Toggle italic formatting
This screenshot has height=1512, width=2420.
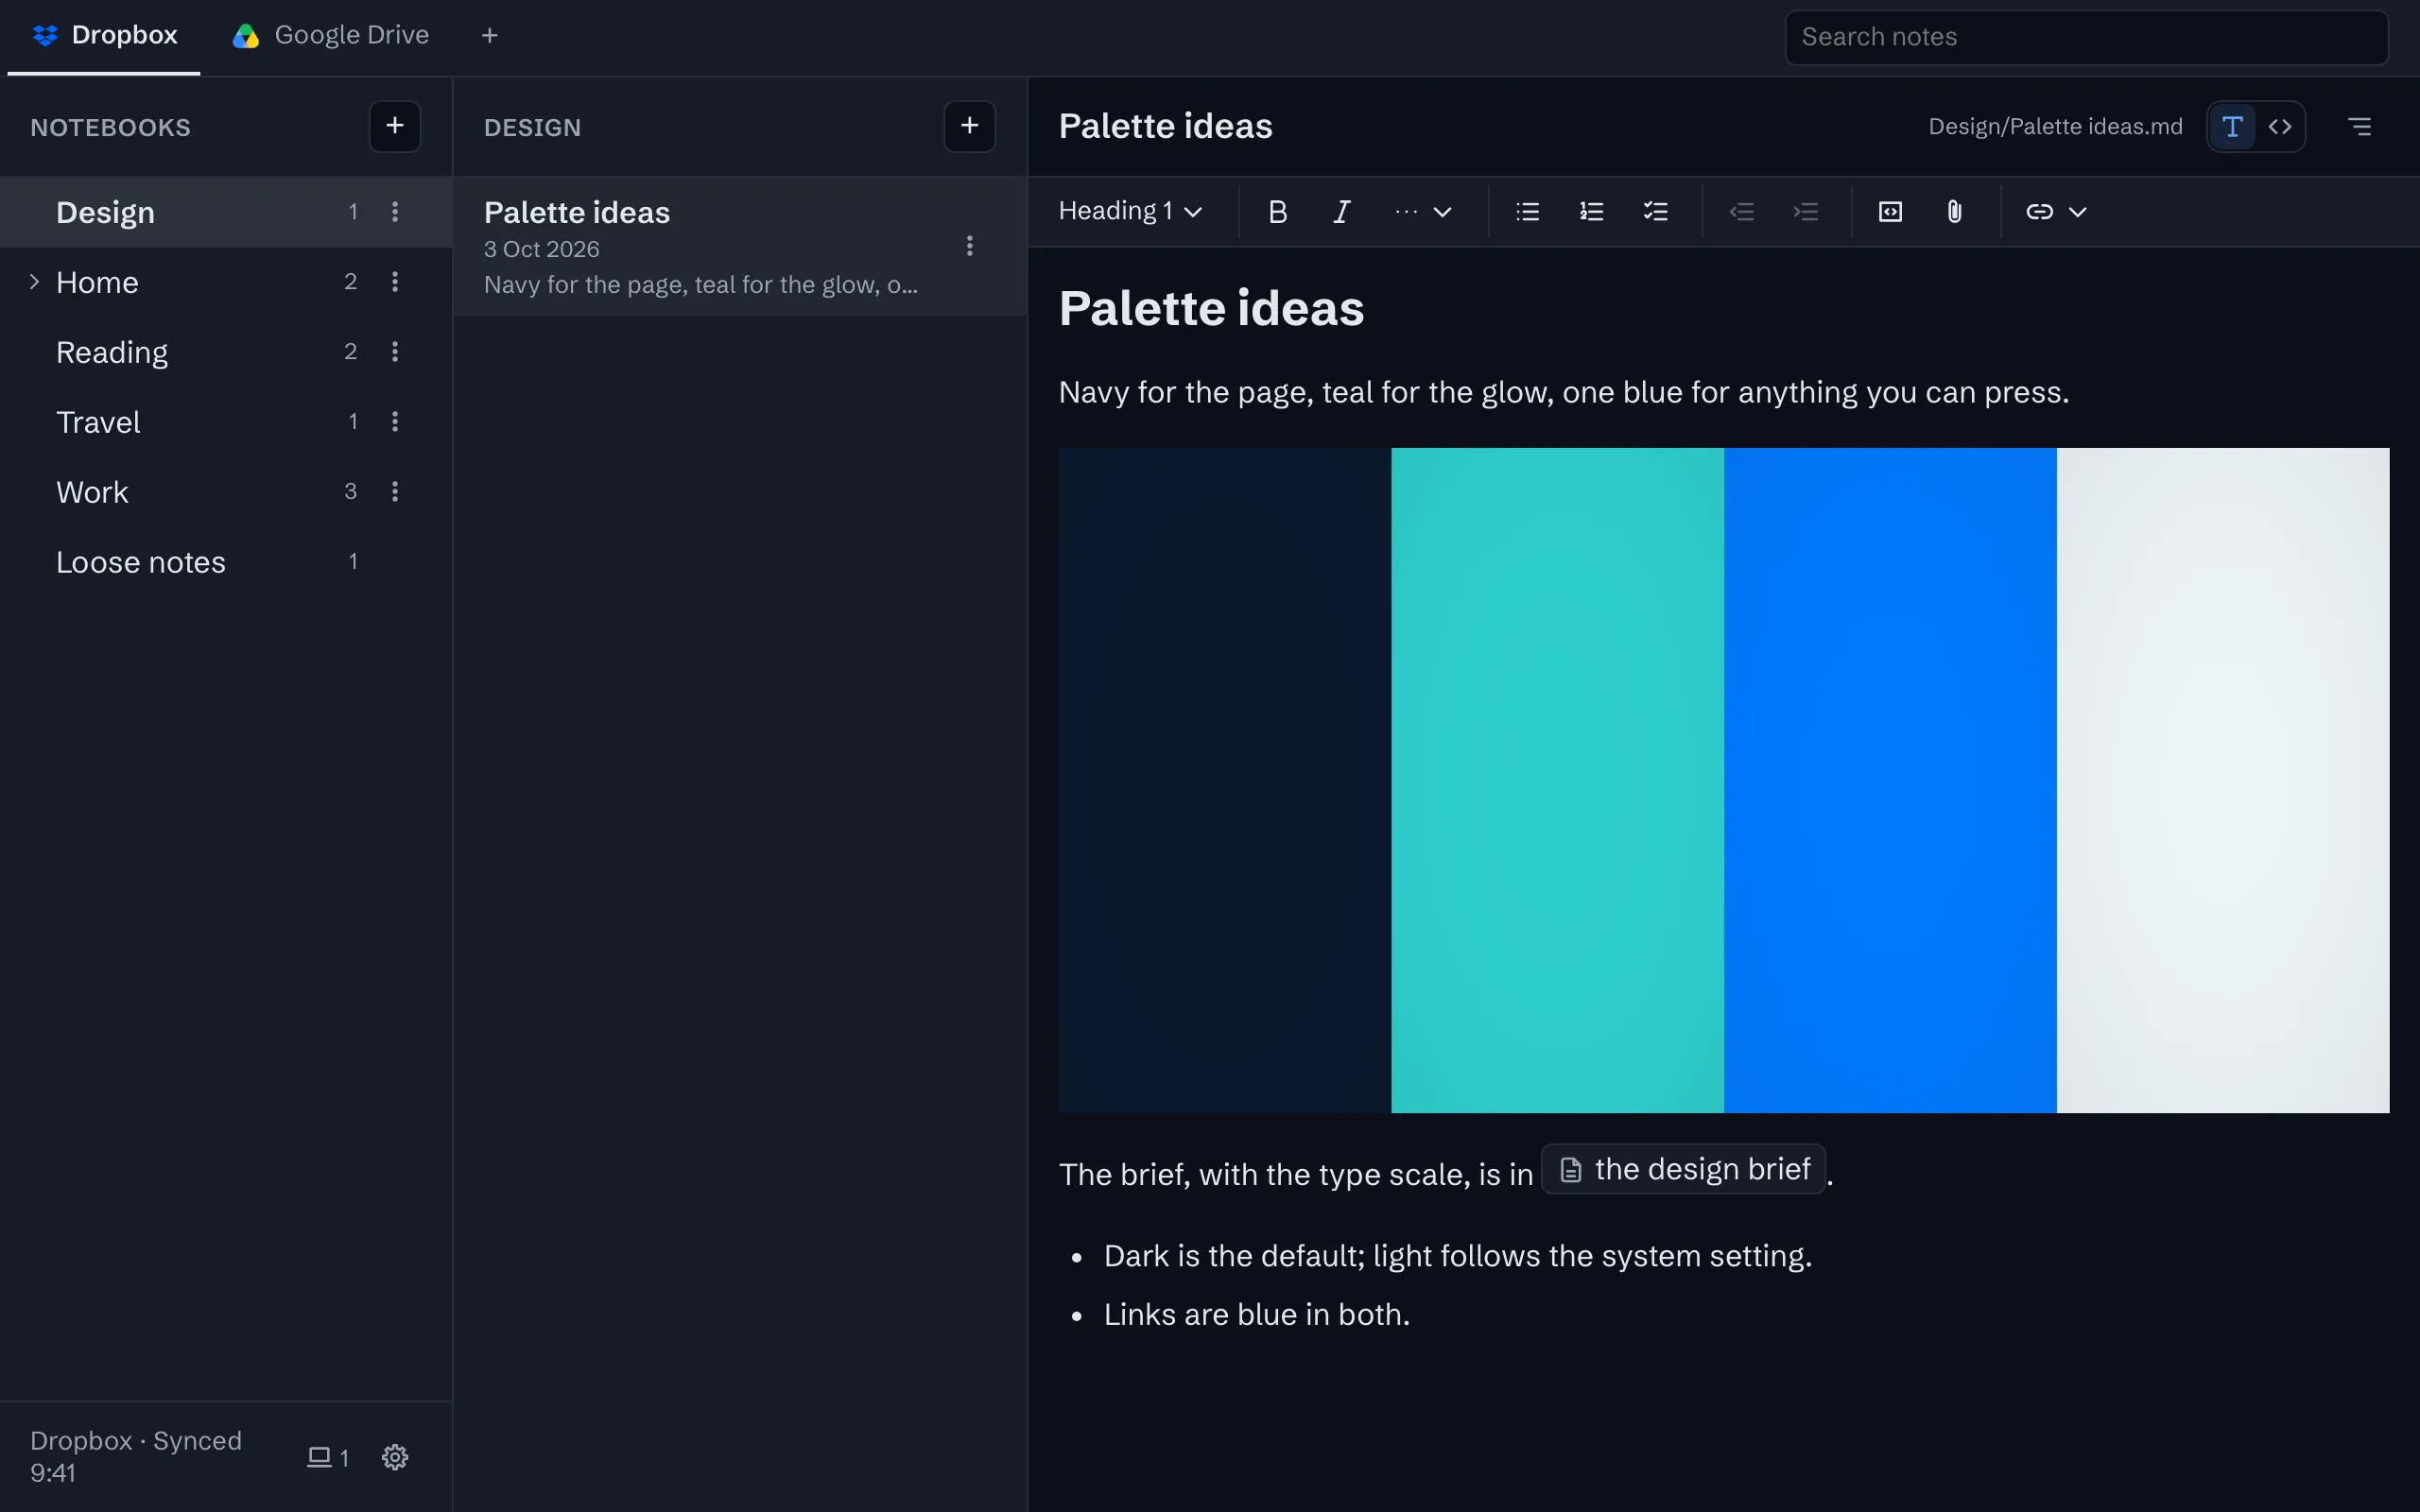point(1341,212)
